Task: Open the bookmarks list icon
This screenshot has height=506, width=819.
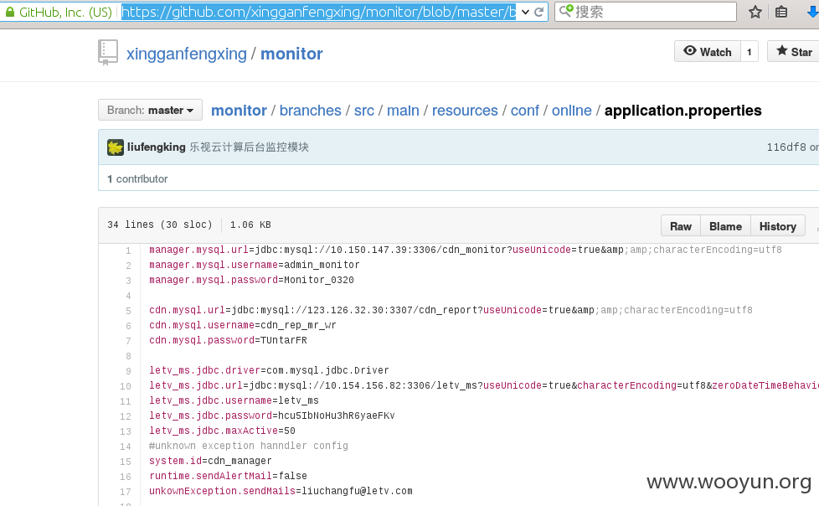Action: click(x=781, y=12)
